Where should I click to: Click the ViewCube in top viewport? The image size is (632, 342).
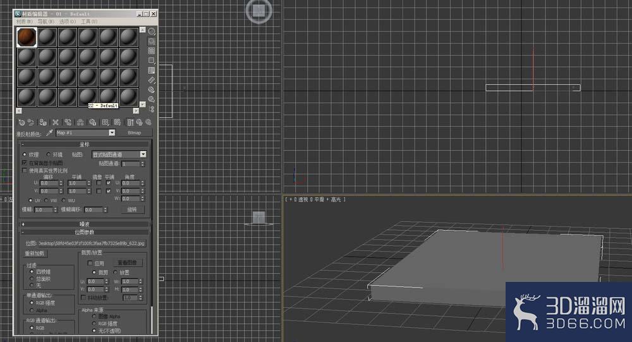[258, 11]
